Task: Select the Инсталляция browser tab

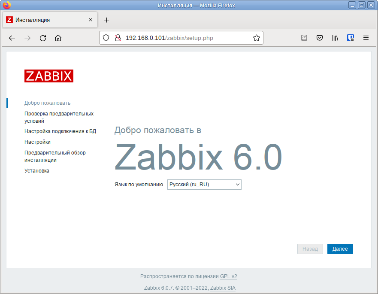Action: [50, 20]
